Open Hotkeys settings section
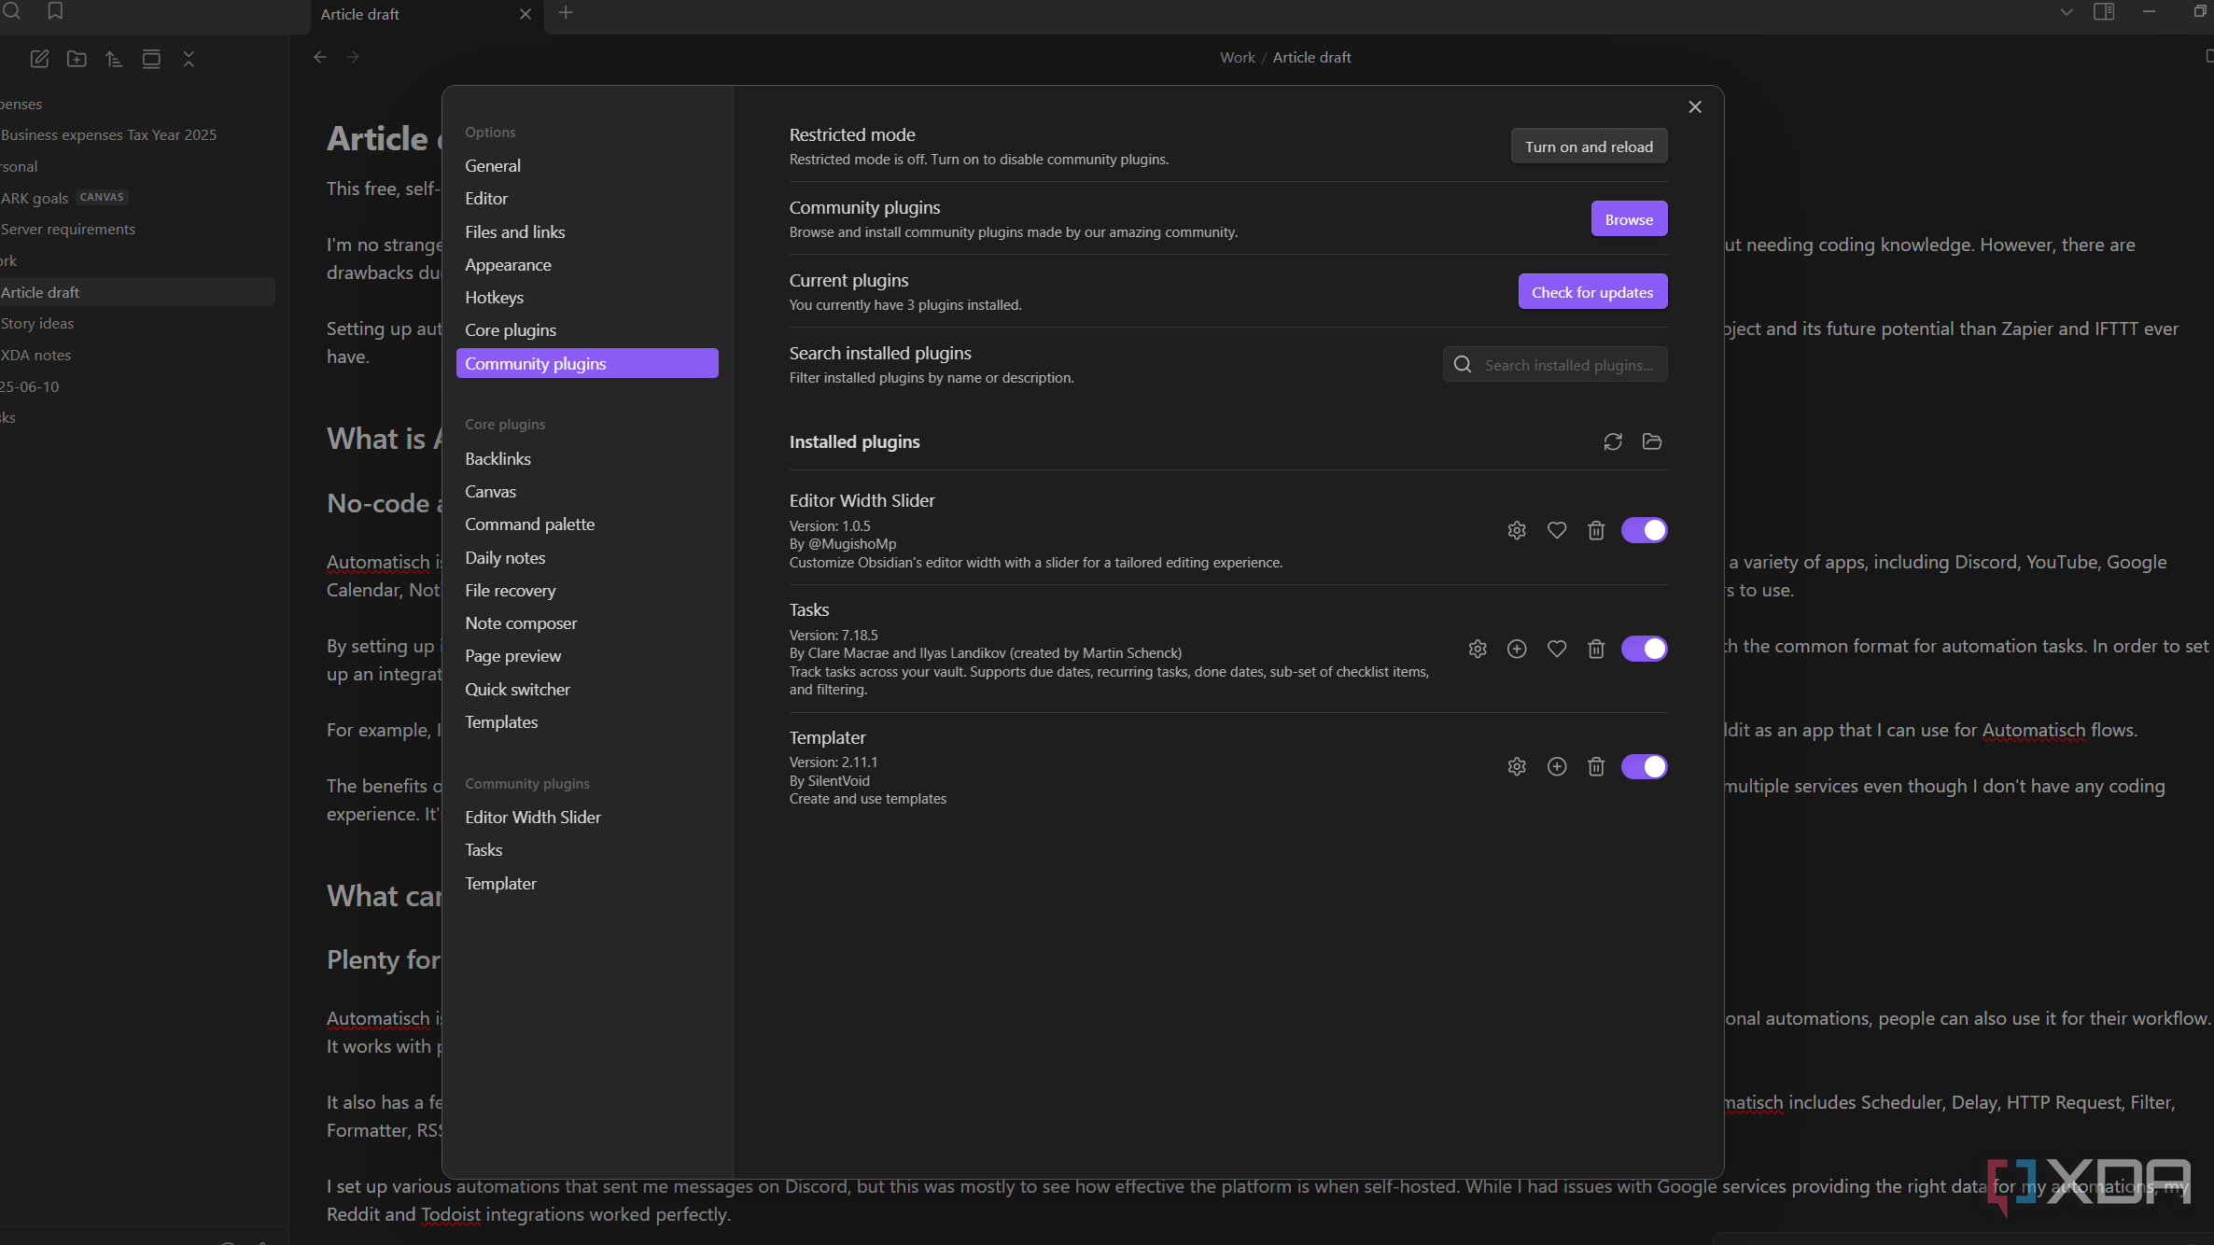Screen dimensions: 2214x1245 tap(587, 298)
